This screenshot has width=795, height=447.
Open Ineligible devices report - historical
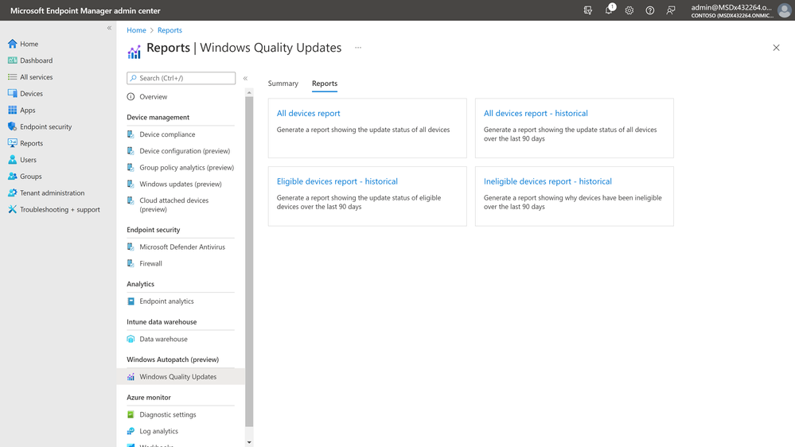[548, 181]
